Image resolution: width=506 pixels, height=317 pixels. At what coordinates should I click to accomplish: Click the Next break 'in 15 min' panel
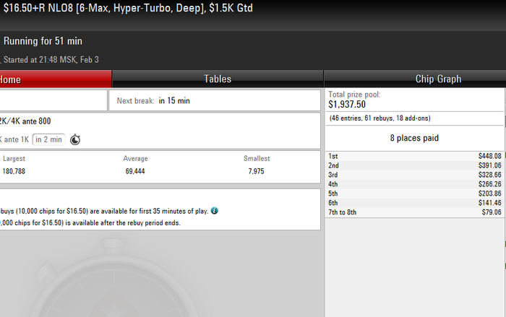click(215, 100)
